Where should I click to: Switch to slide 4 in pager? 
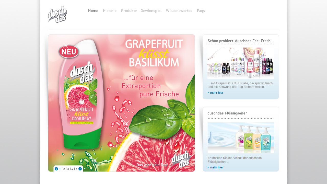72,169
